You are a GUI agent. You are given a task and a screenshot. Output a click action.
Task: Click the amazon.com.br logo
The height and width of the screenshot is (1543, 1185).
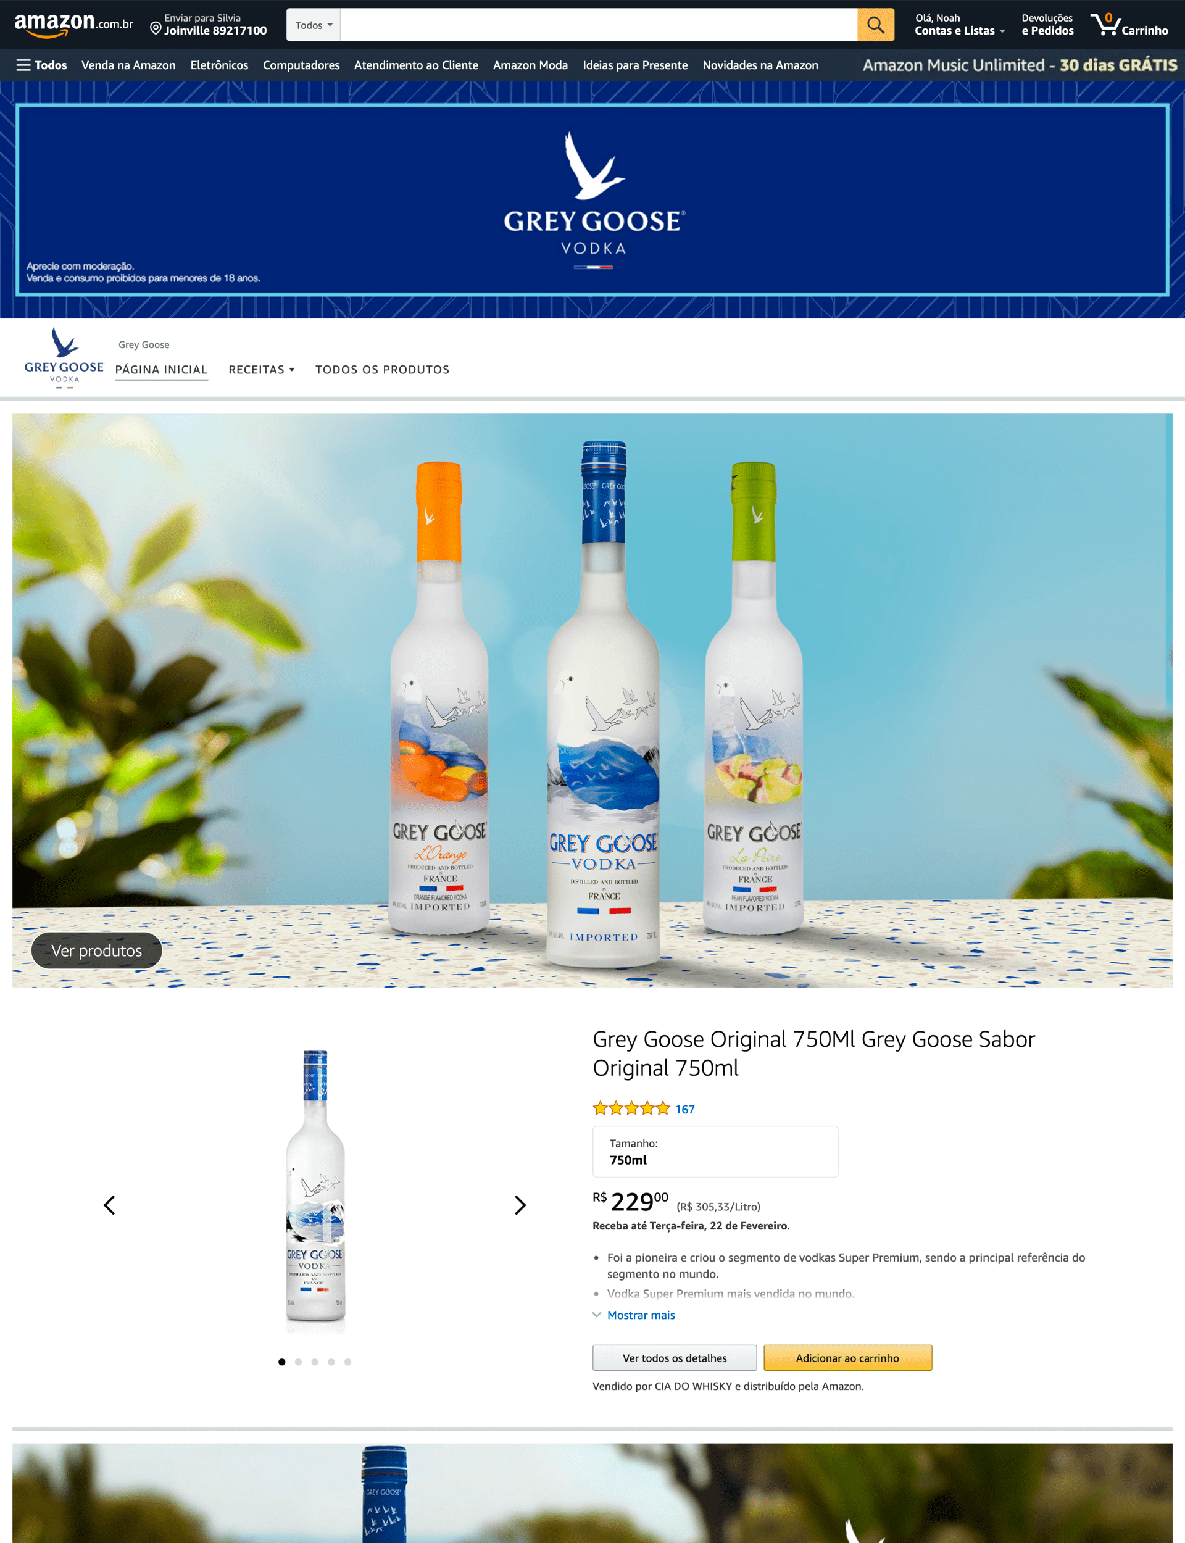point(73,25)
